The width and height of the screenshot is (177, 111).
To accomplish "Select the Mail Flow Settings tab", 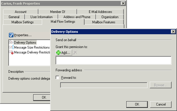I will [x=63, y=22].
